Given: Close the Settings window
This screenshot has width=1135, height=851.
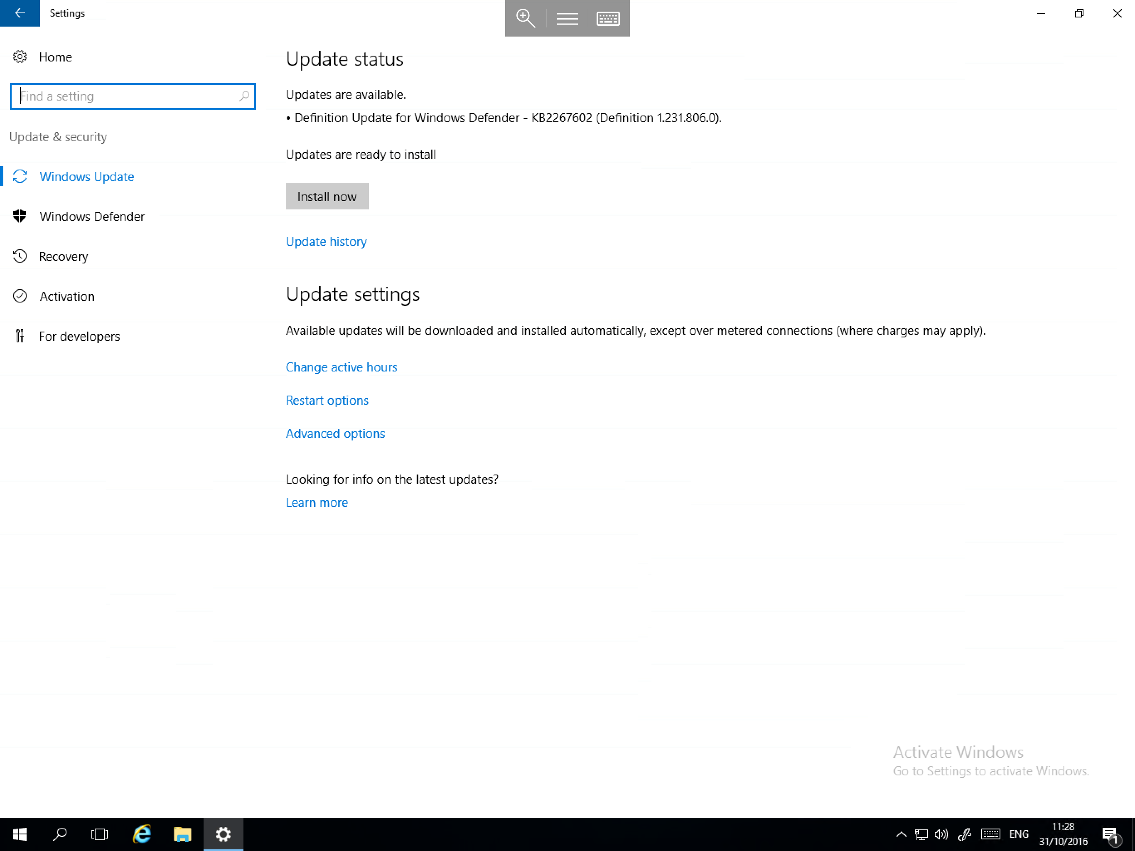Looking at the screenshot, I should 1117,13.
